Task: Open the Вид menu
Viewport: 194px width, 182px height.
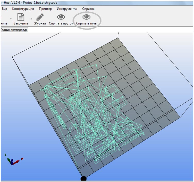Action: tap(5, 9)
